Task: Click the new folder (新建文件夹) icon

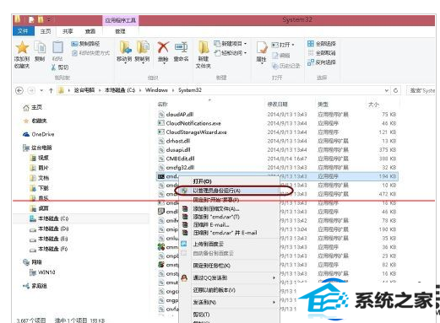Action: pos(204,47)
